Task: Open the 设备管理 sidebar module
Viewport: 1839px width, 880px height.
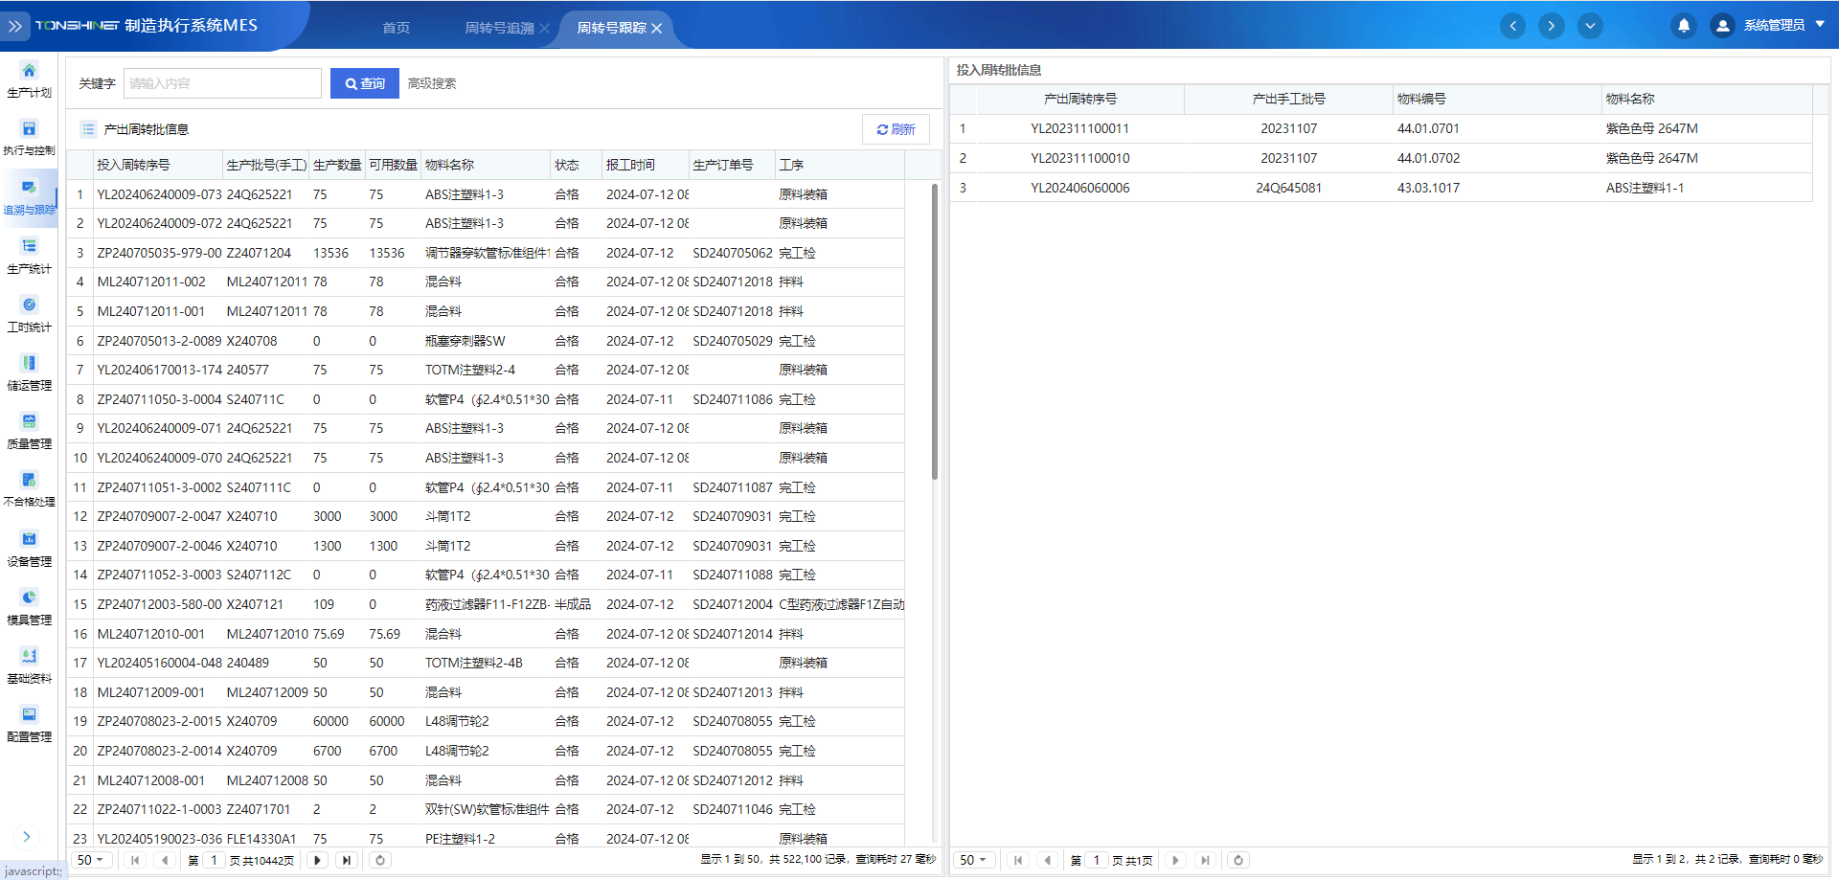Action: click(29, 540)
